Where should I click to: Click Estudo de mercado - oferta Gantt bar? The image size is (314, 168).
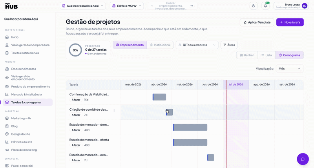click(x=190, y=142)
